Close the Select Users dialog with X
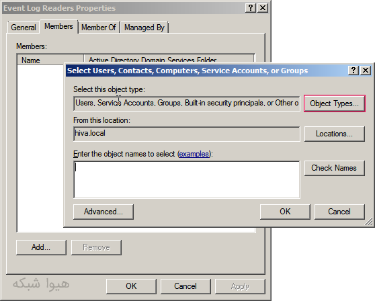This screenshot has height=301, width=375. pyautogui.click(x=366, y=71)
